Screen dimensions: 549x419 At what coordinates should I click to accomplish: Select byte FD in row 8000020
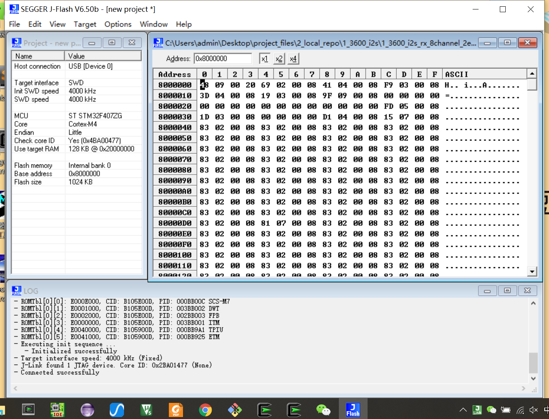point(388,106)
